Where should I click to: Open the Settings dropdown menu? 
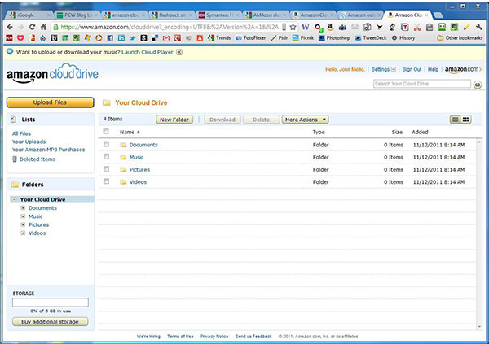click(x=383, y=69)
